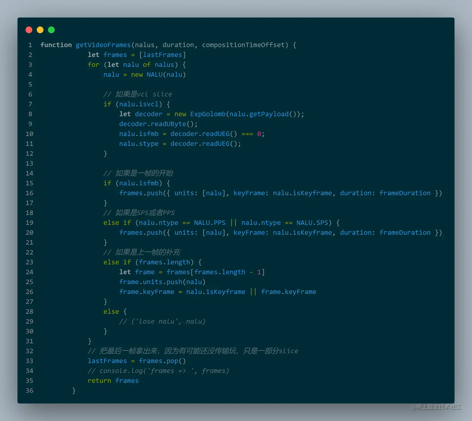Select the function name getVideoFrames

(x=103, y=45)
